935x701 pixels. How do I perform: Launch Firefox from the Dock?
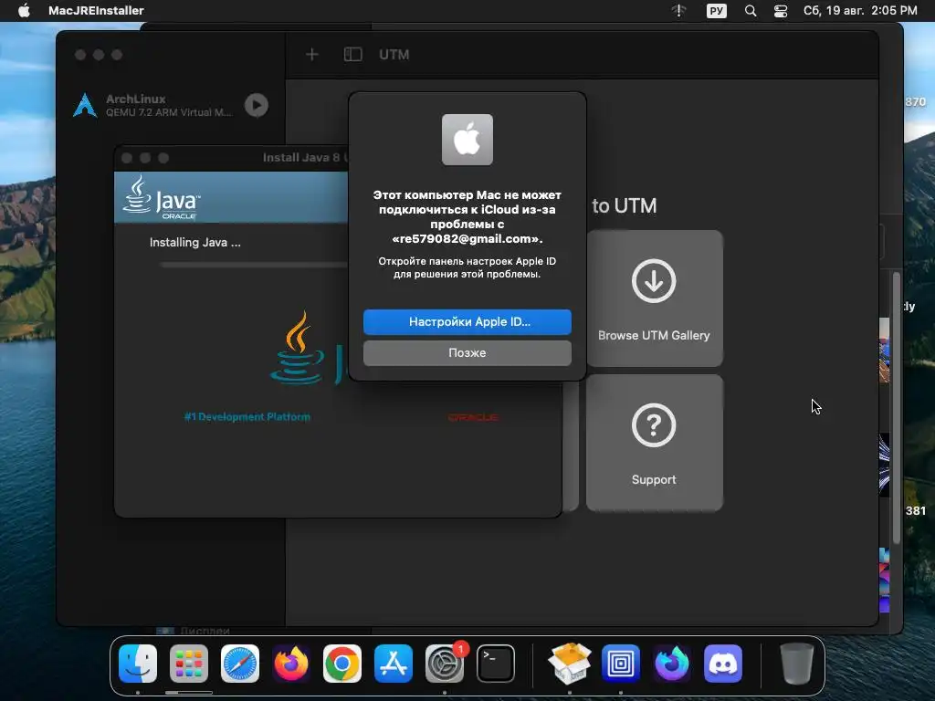291,664
